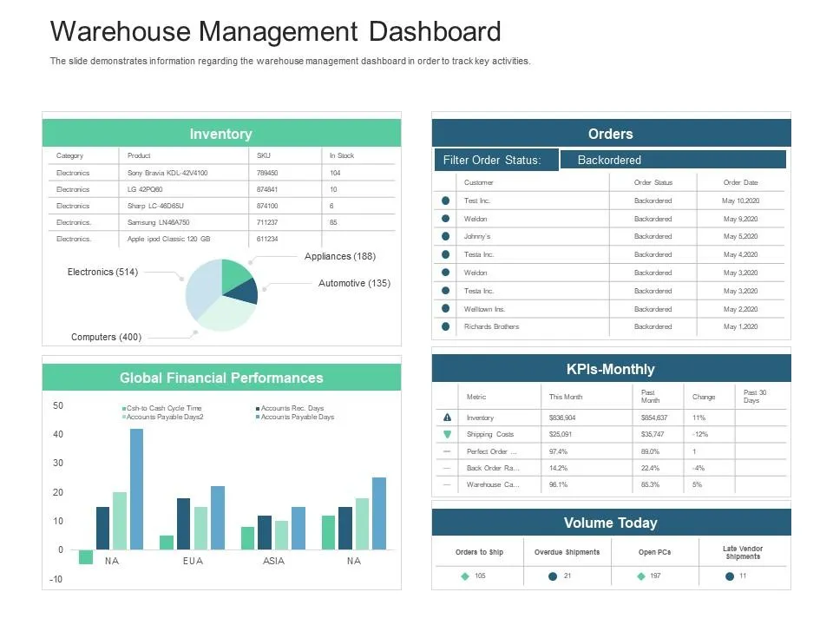Click the dark circle next to 11
This screenshot has width=833, height=625.
click(x=730, y=576)
